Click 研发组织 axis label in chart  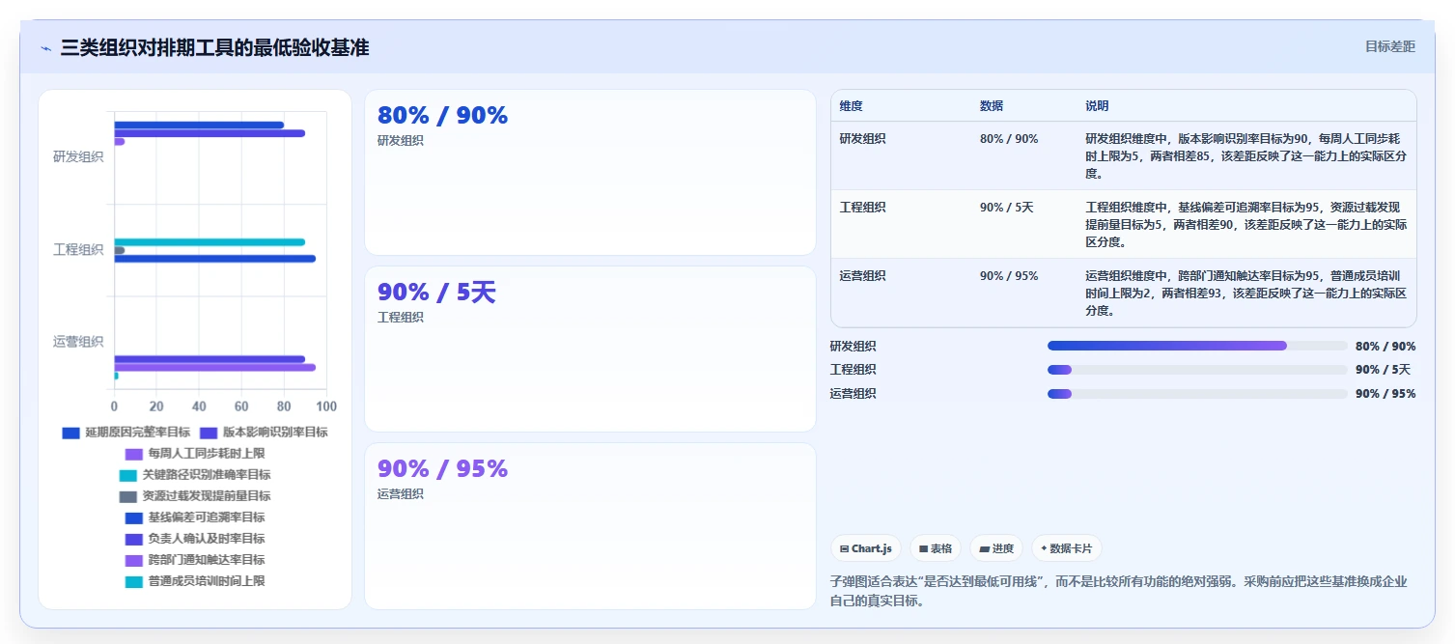pyautogui.click(x=78, y=156)
